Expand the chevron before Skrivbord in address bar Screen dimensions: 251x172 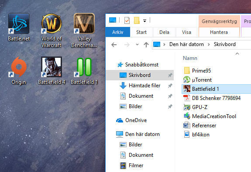coord(209,44)
